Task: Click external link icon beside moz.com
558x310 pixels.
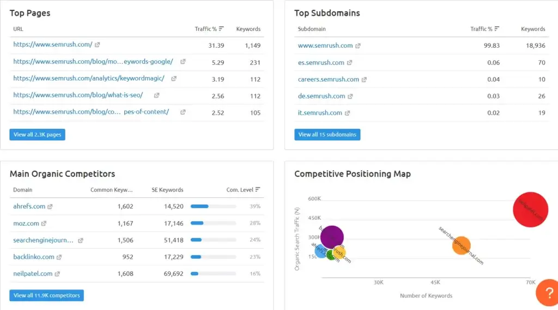Action: pos(44,224)
